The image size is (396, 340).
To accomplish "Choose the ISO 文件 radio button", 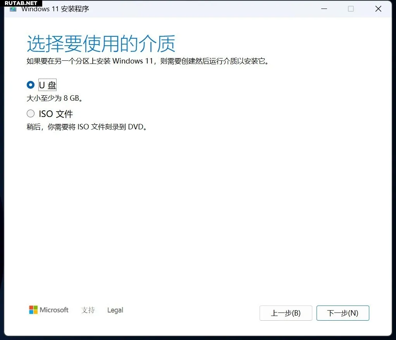I will click(31, 113).
